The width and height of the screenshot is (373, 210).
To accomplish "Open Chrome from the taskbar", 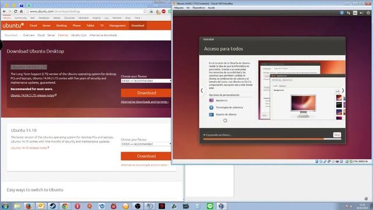I will (65, 206).
